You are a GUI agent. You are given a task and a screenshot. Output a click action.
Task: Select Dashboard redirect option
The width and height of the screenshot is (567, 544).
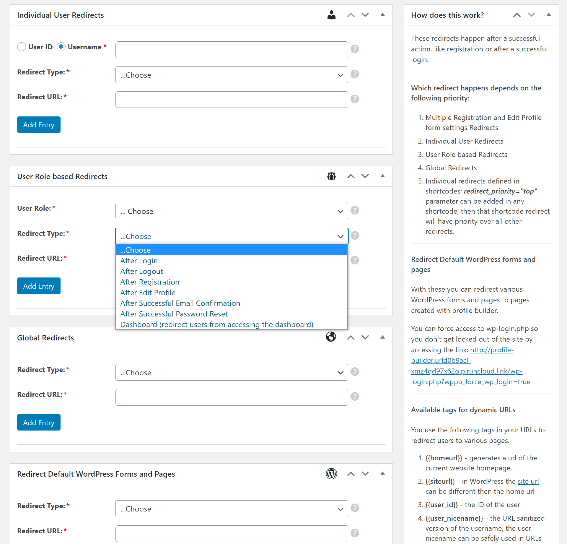[x=232, y=324]
